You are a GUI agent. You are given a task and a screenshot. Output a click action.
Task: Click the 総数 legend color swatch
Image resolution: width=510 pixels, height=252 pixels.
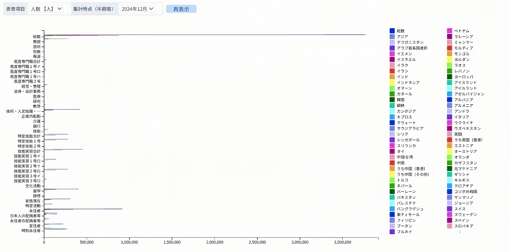392,31
